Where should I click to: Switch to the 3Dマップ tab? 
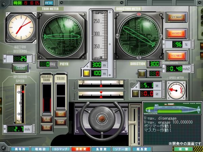60,149
